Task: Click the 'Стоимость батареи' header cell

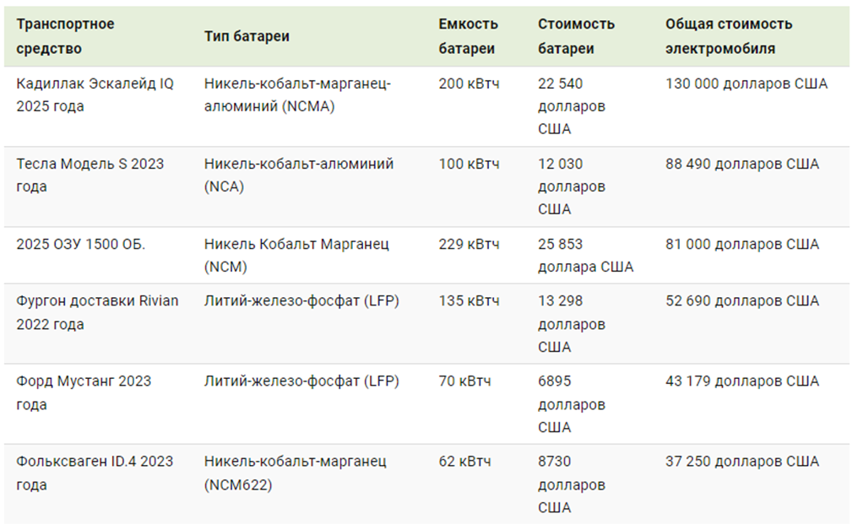Action: (x=576, y=36)
